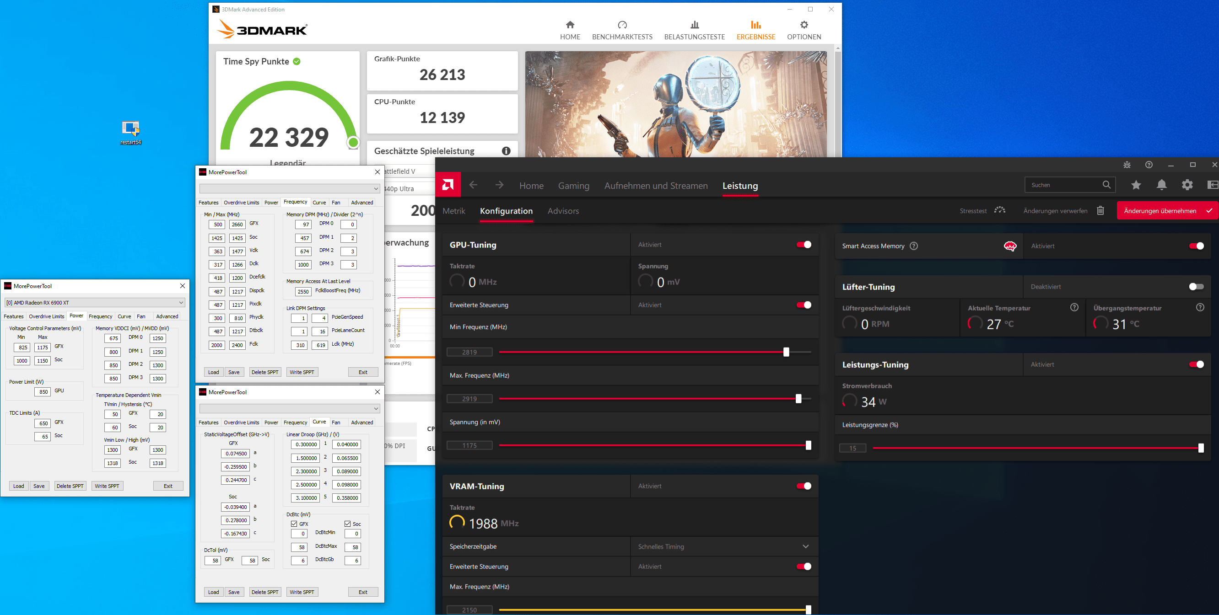Viewport: 1219px width, 615px height.
Task: Toggle GPU Erweiterte Steuerung switch
Action: click(804, 305)
